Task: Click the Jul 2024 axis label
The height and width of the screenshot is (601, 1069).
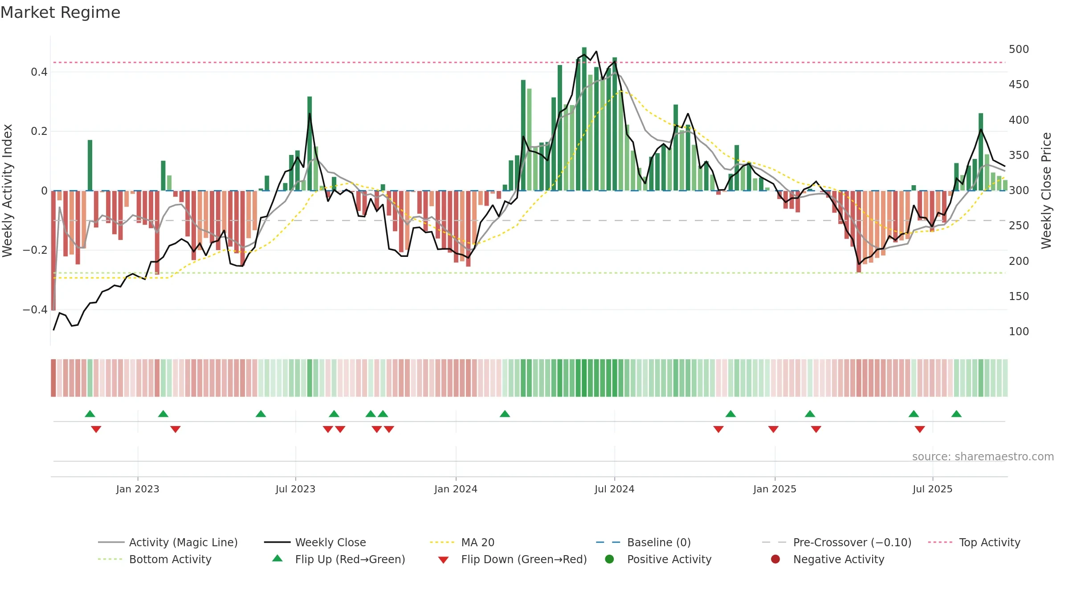Action: click(614, 489)
